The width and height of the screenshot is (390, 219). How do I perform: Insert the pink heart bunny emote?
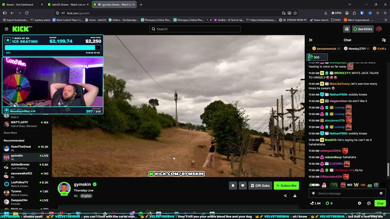point(324,185)
